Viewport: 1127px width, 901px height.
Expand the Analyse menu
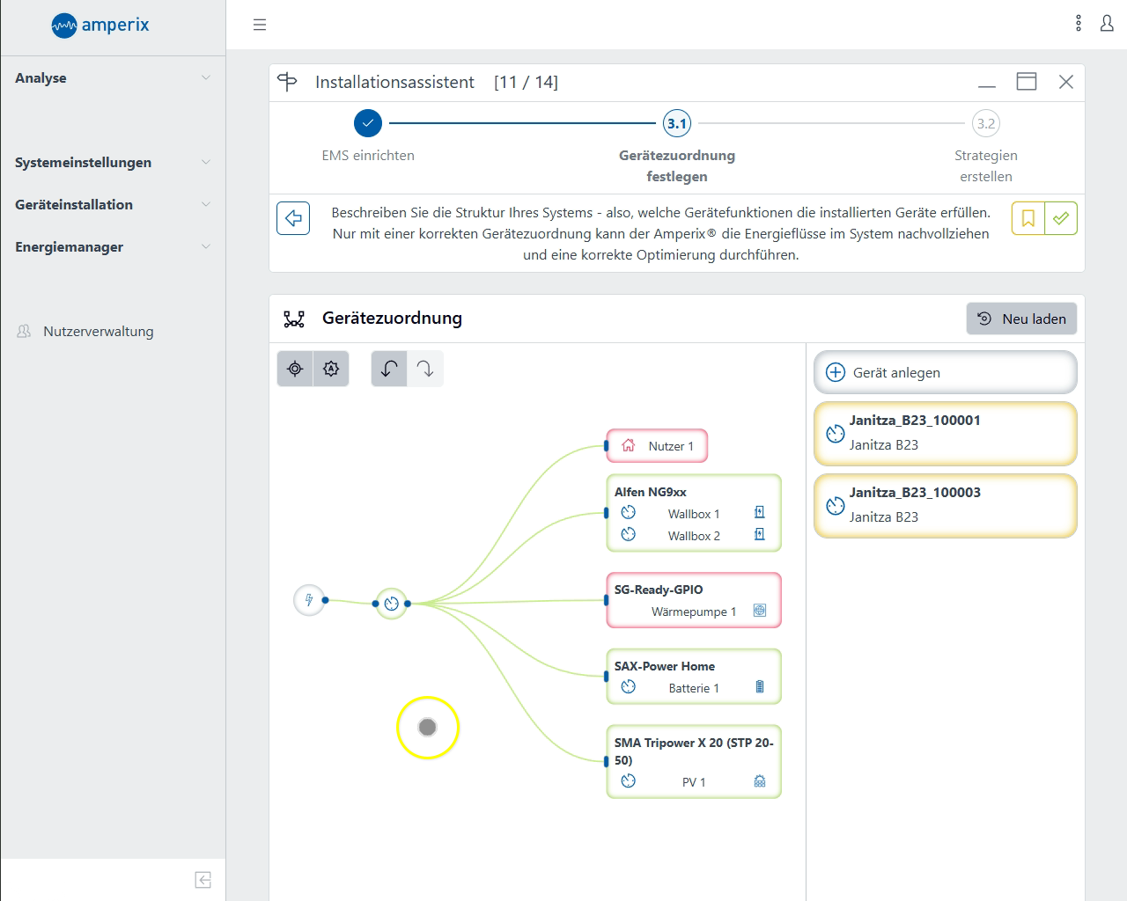pyautogui.click(x=113, y=77)
